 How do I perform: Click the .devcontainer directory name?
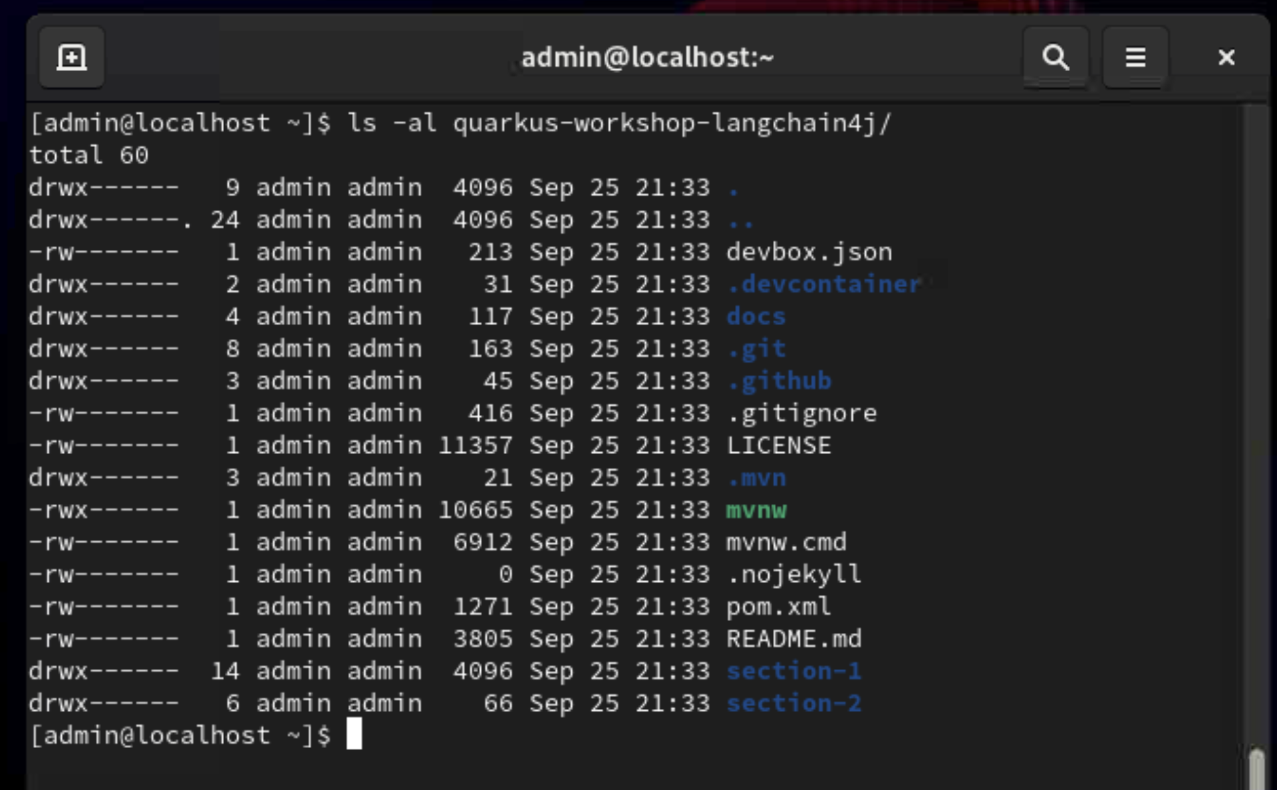pyautogui.click(x=823, y=284)
